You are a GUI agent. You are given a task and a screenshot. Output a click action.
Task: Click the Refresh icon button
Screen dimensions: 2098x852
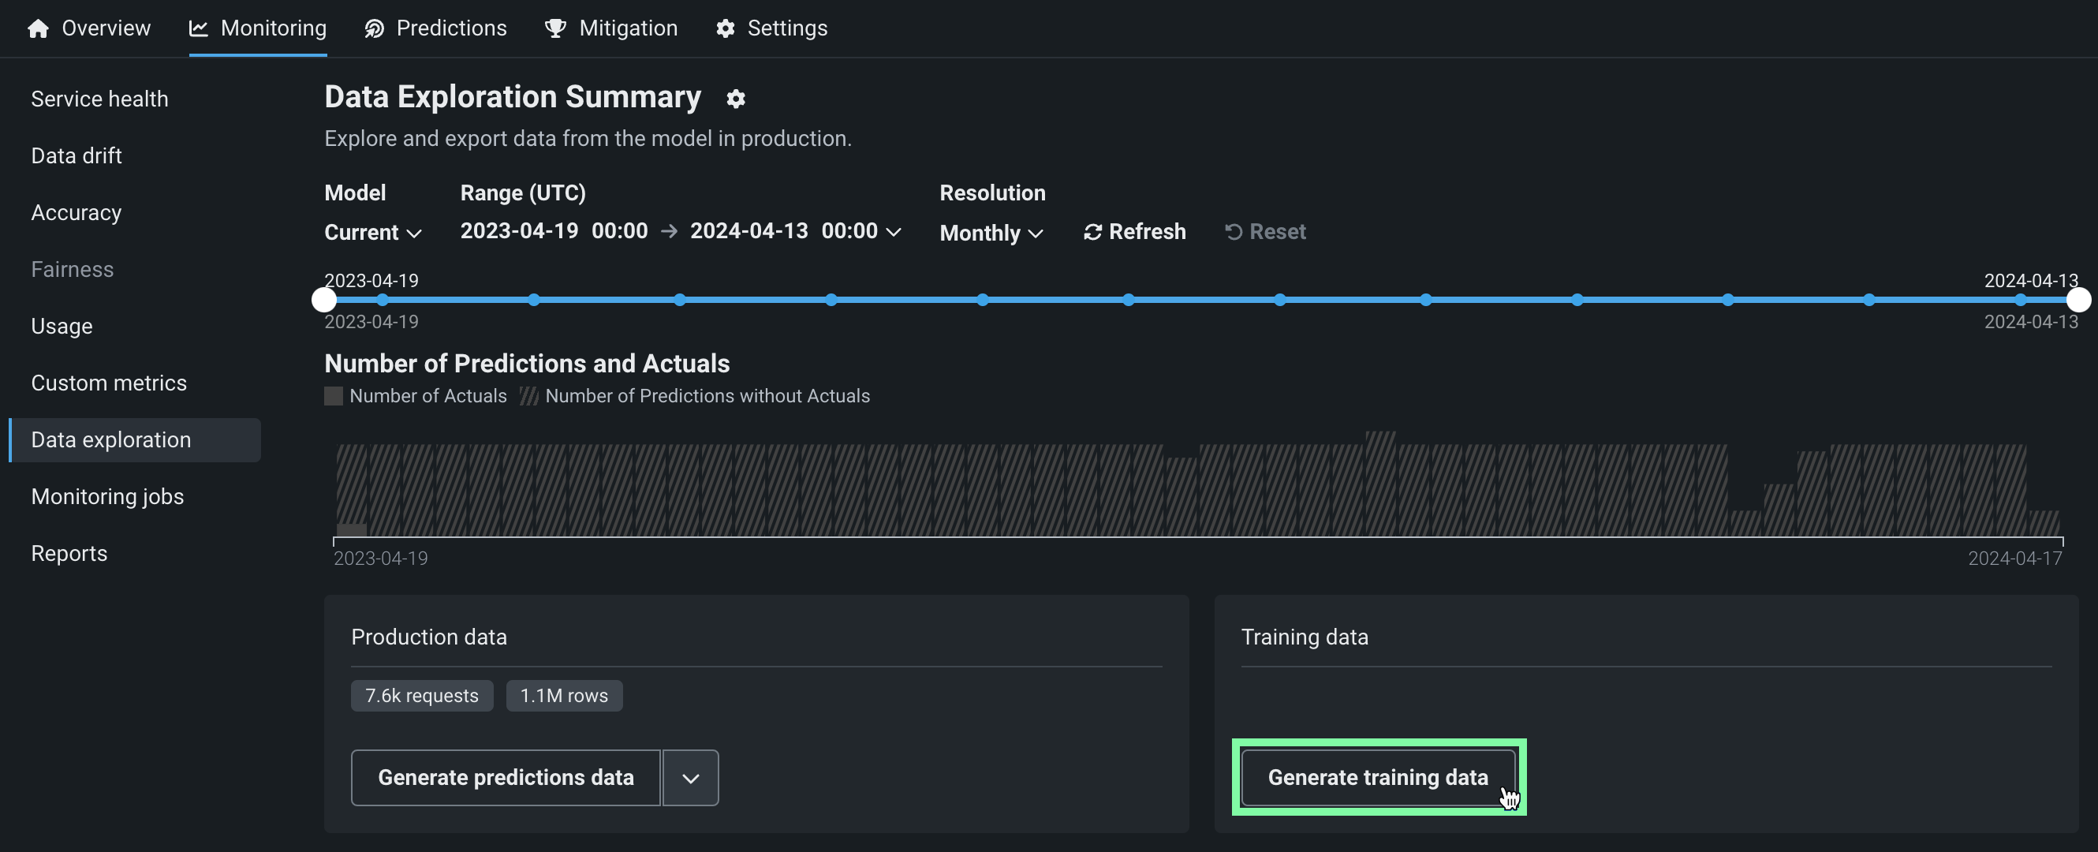(x=1092, y=232)
